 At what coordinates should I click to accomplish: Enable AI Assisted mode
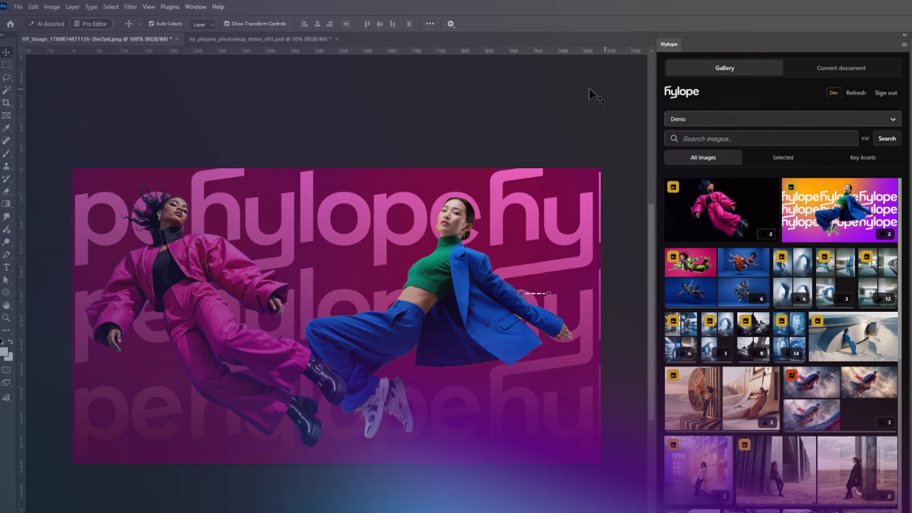(x=47, y=24)
